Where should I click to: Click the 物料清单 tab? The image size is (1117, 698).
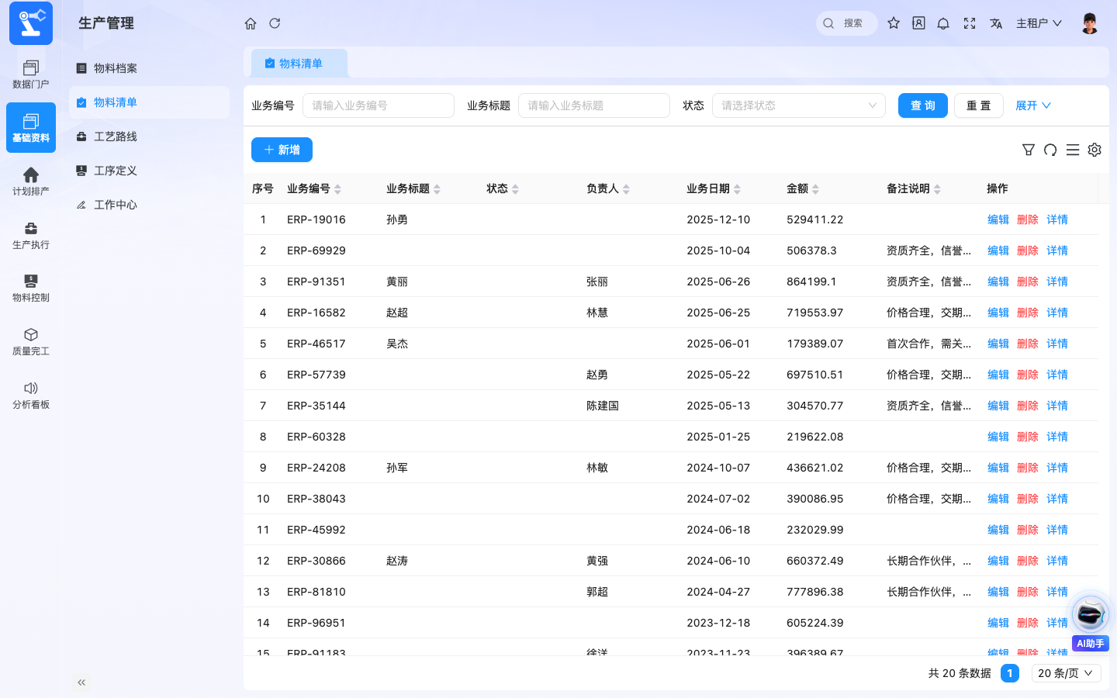pos(299,64)
